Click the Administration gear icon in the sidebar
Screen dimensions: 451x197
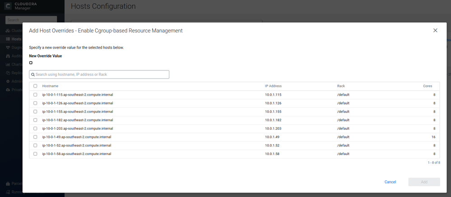click(8, 81)
